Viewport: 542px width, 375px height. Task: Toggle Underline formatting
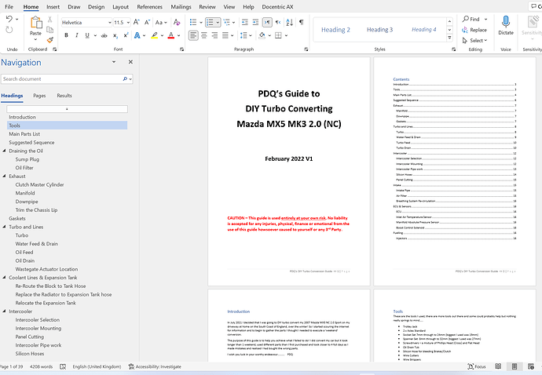pos(87,35)
